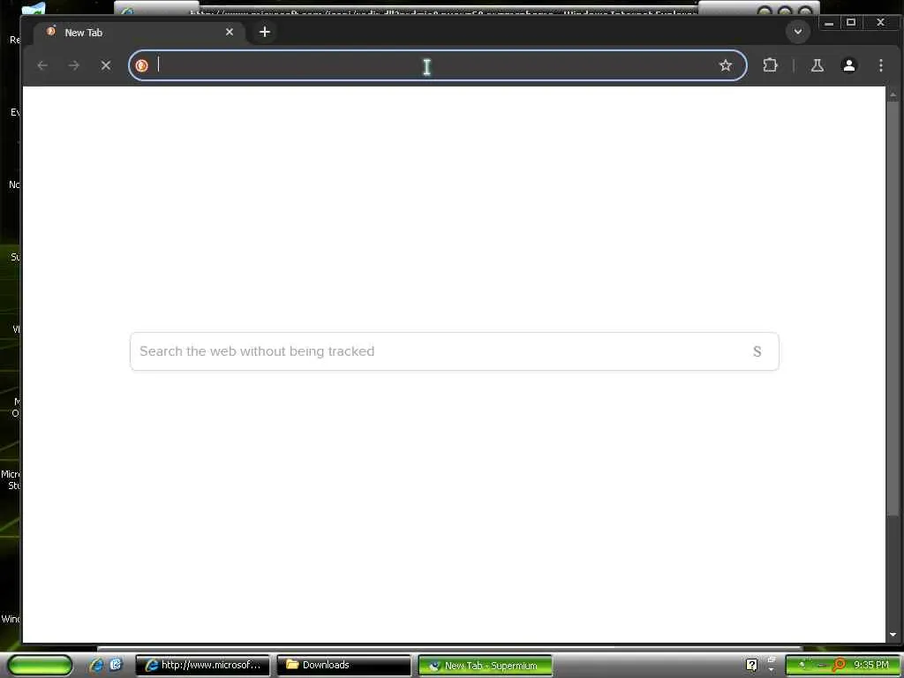This screenshot has height=678, width=904.
Task: Minimize the Supermium window
Action: point(829,23)
